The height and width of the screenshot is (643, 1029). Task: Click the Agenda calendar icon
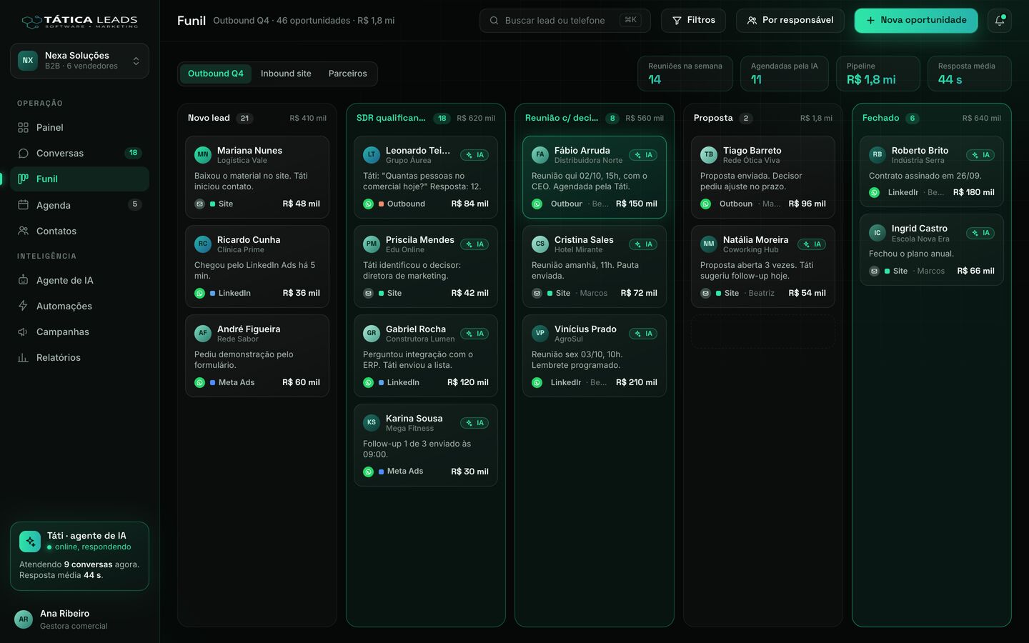coord(23,205)
